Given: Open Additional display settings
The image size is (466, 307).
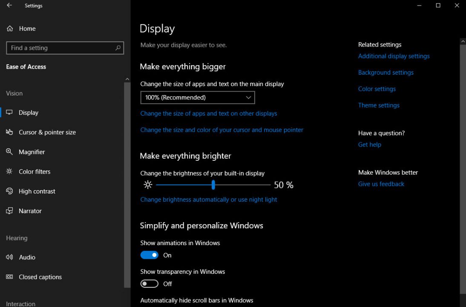Looking at the screenshot, I should tap(394, 56).
